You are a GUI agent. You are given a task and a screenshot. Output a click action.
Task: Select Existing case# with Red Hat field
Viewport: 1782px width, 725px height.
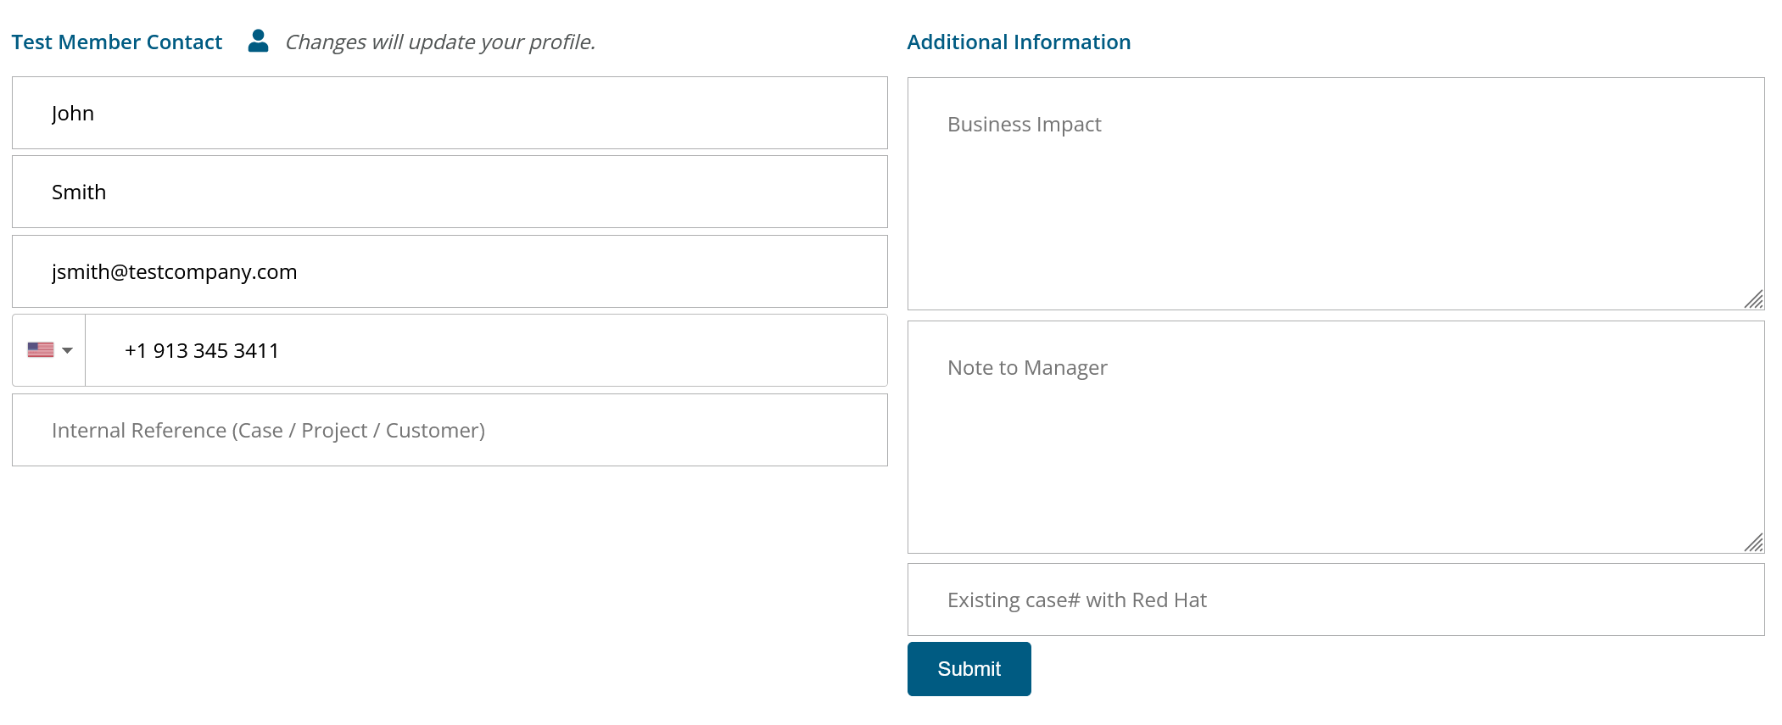(1335, 600)
